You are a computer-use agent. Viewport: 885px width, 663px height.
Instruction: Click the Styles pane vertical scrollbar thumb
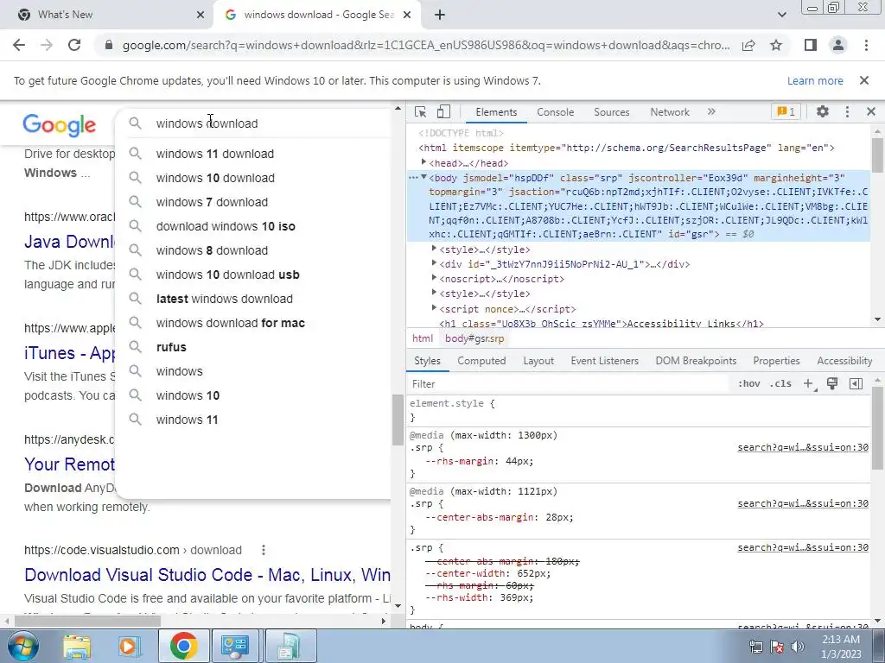(877, 428)
